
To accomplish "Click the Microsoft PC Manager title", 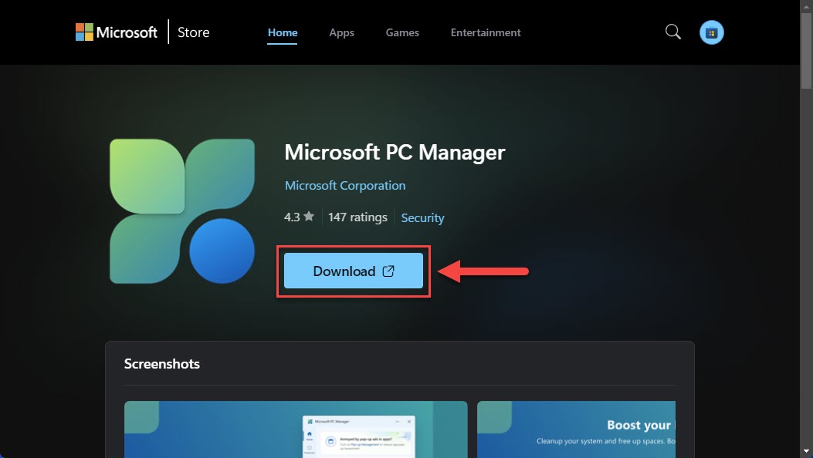I will [395, 152].
